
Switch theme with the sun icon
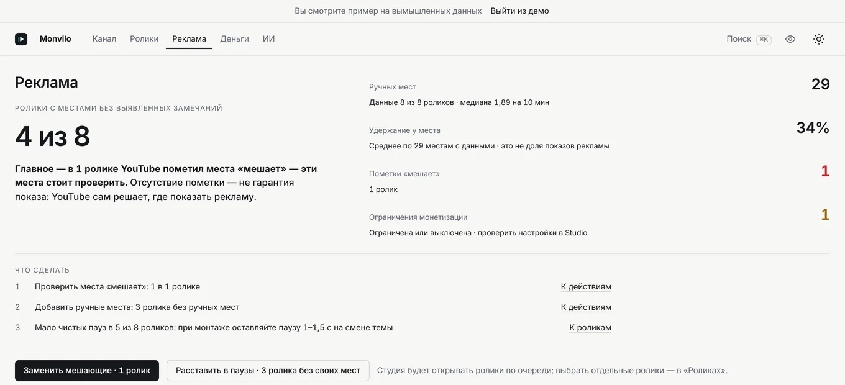tap(819, 39)
